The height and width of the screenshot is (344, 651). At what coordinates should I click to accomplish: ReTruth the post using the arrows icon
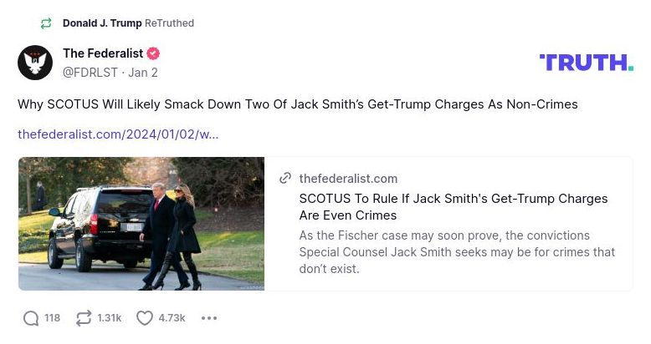(84, 318)
